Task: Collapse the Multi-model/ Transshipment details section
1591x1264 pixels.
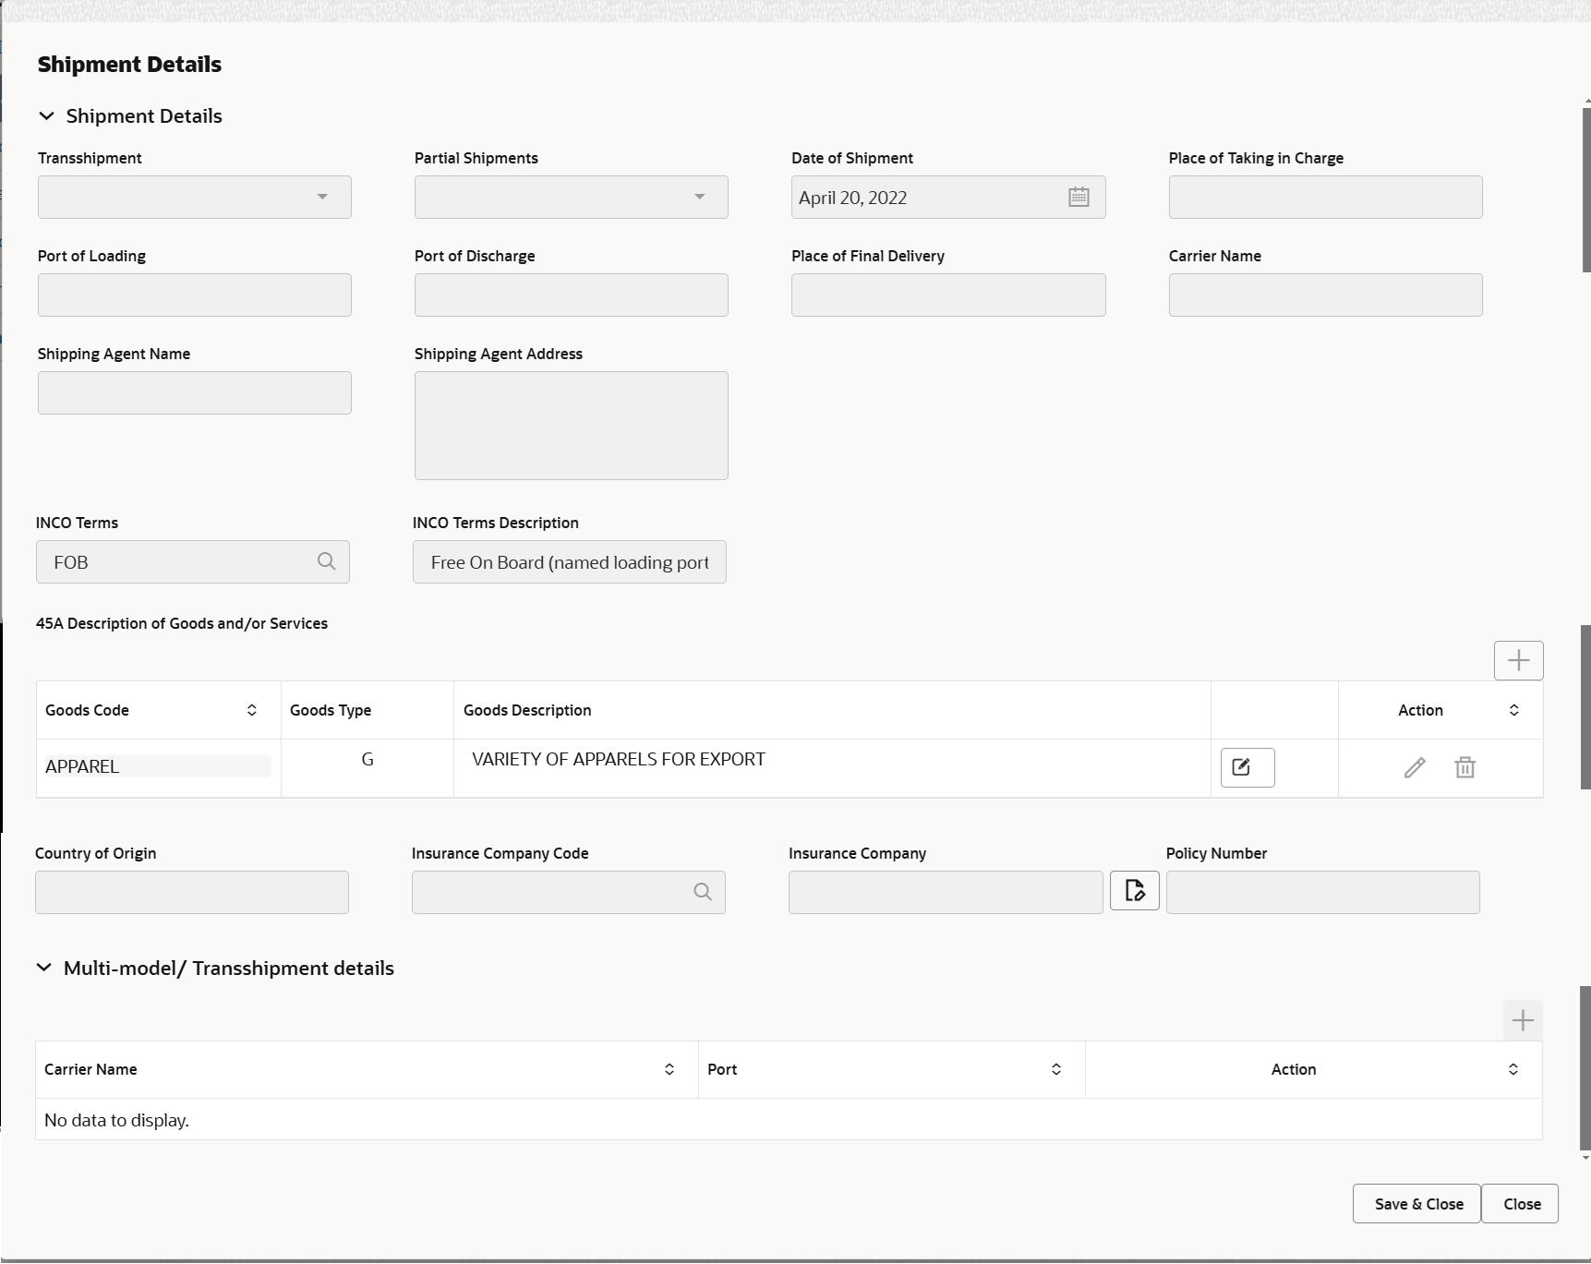Action: 43,968
